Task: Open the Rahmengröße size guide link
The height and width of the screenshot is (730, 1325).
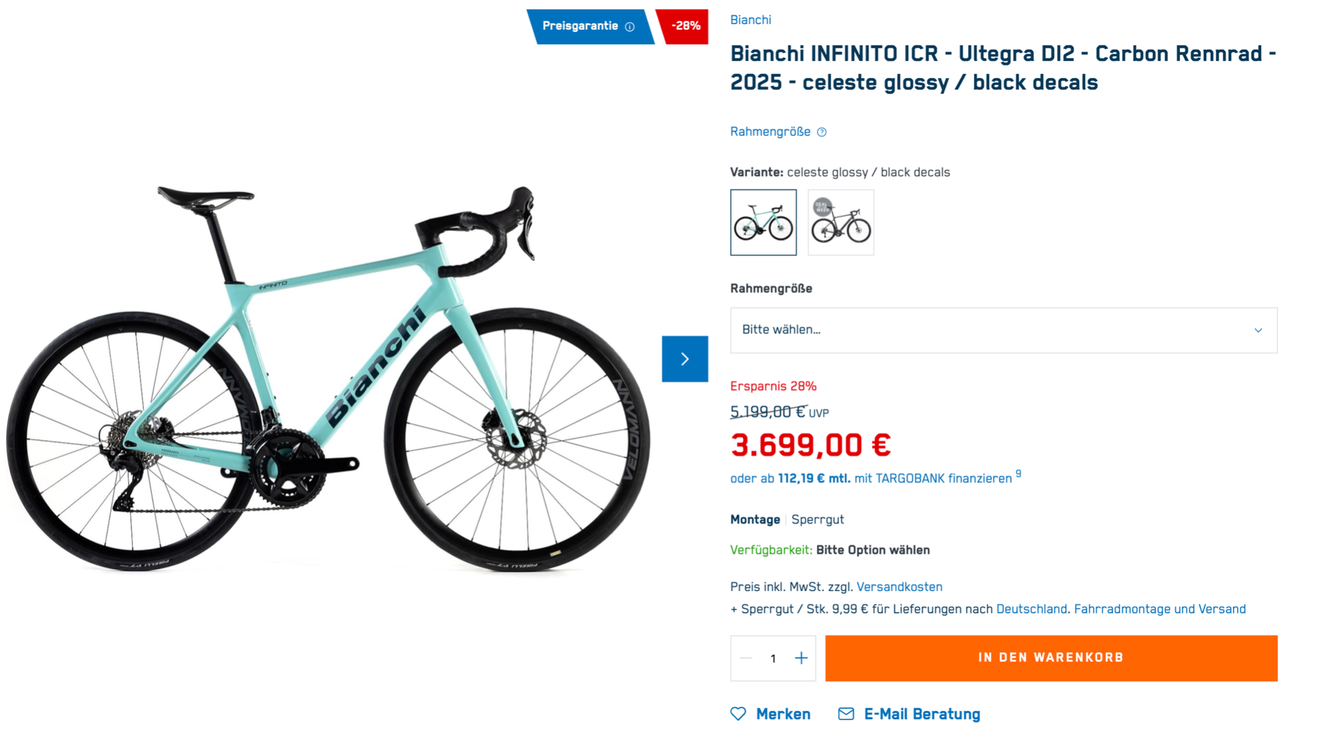Action: click(770, 132)
